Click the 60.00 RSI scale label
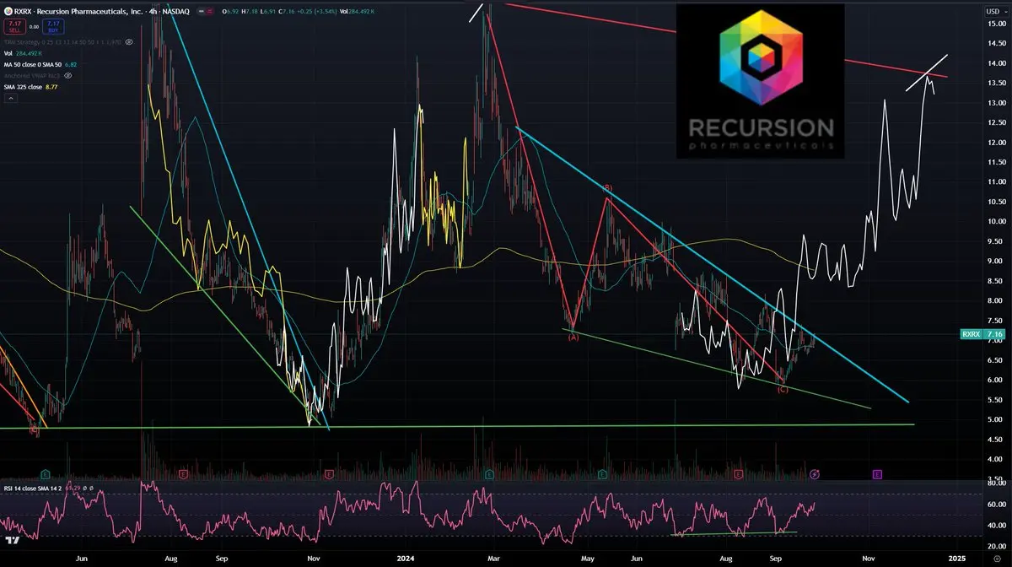The image size is (1012, 567). tap(999, 505)
